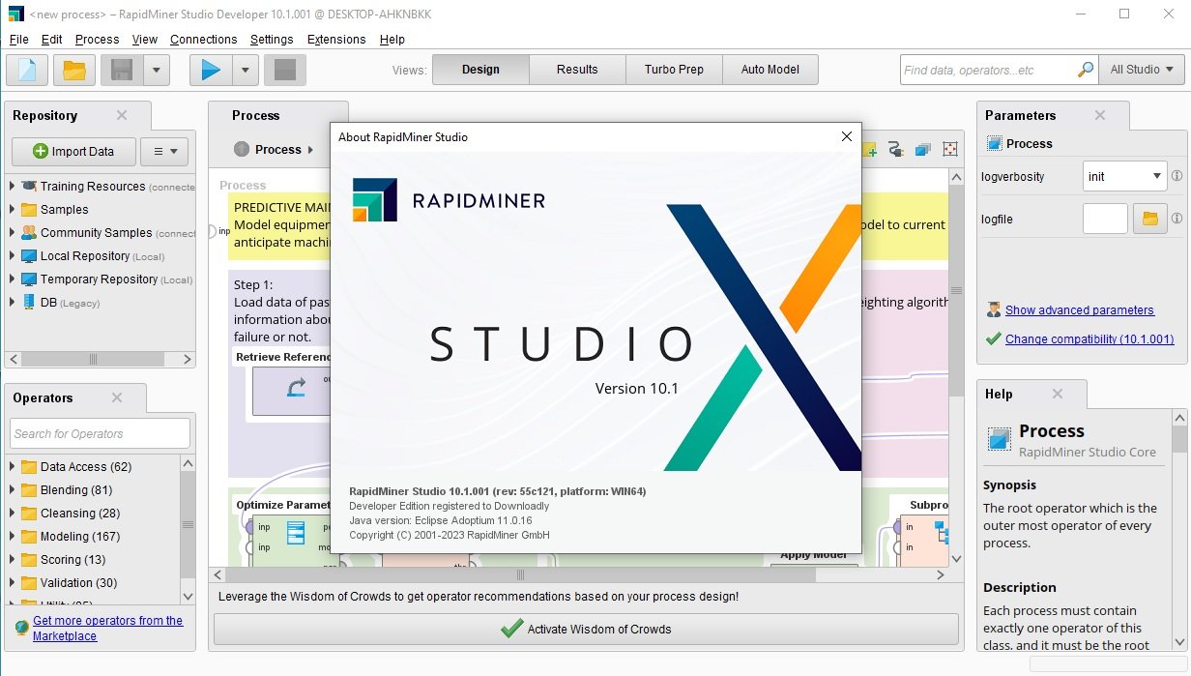
Task: Show info for the logfile parameter
Action: [x=1177, y=219]
